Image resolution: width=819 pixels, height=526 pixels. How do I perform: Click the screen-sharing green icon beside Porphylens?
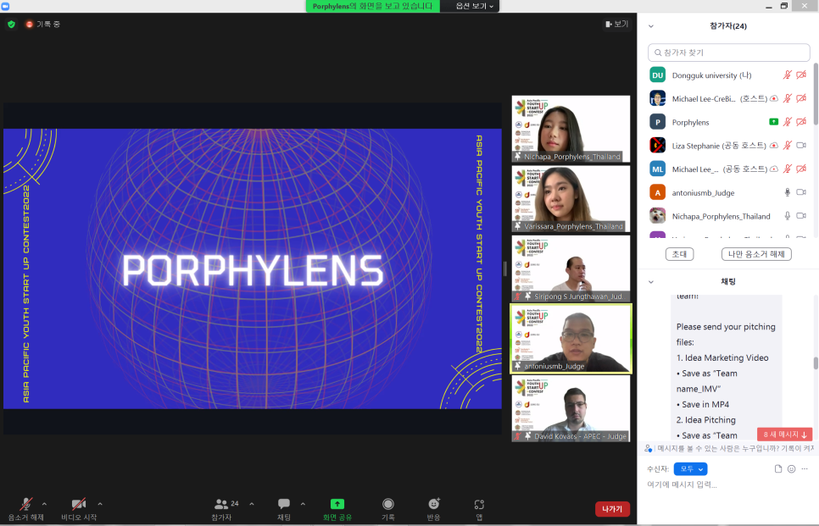click(x=774, y=122)
